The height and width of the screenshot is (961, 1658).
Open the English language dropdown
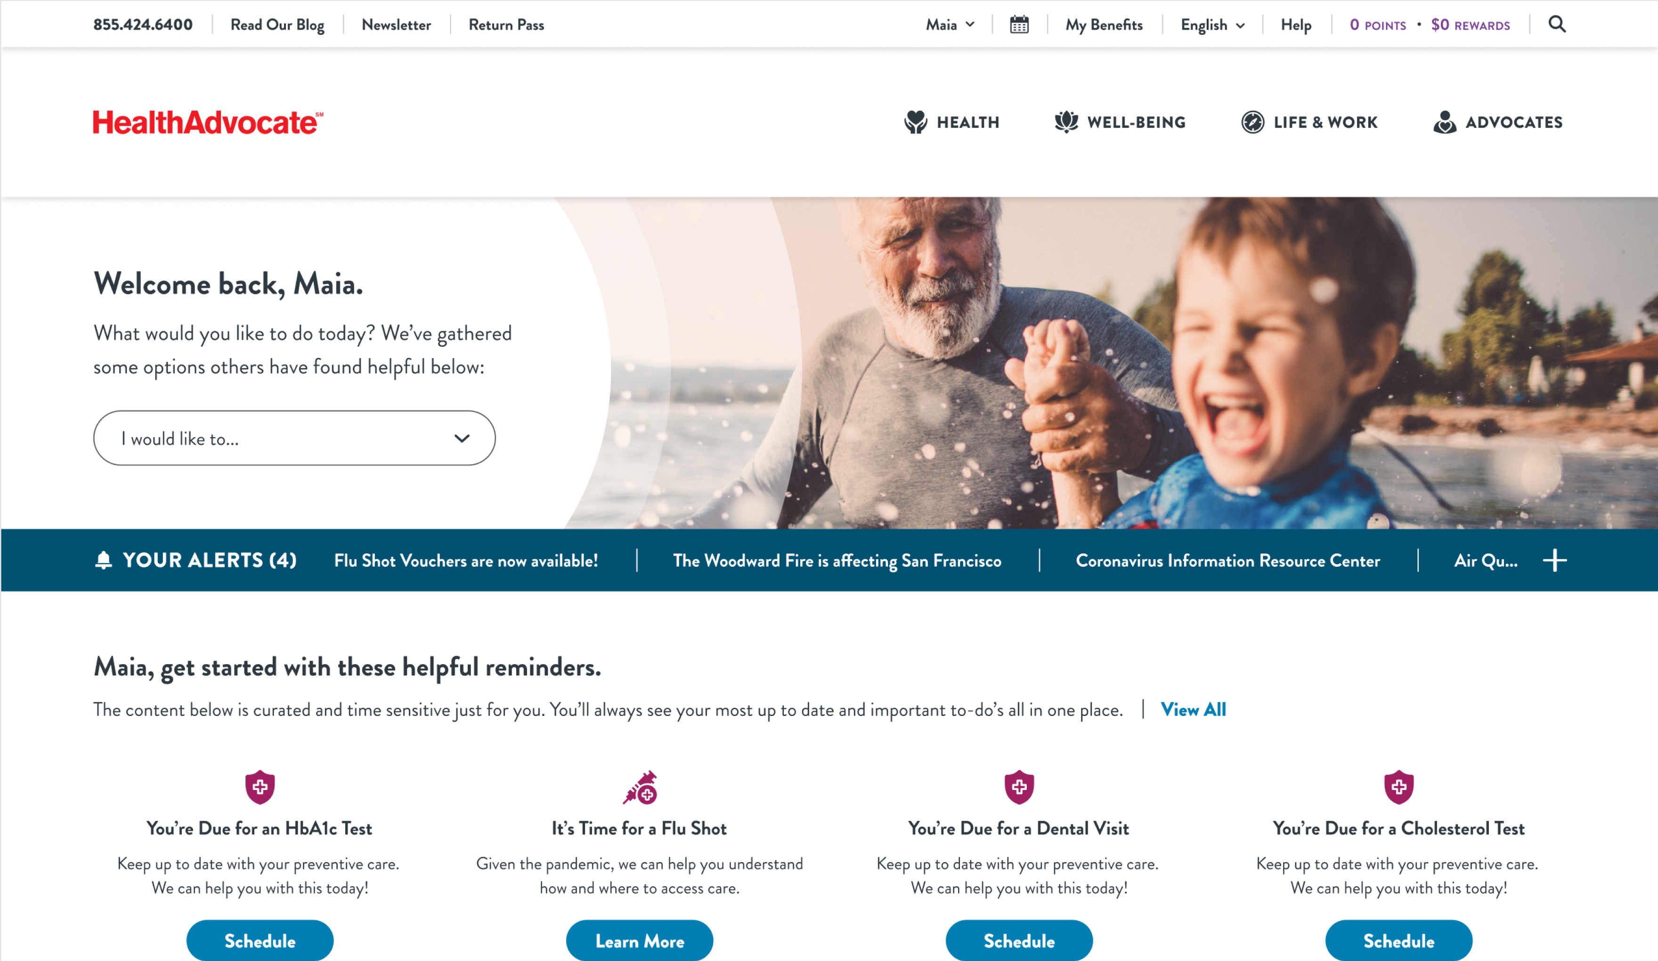[x=1212, y=25]
